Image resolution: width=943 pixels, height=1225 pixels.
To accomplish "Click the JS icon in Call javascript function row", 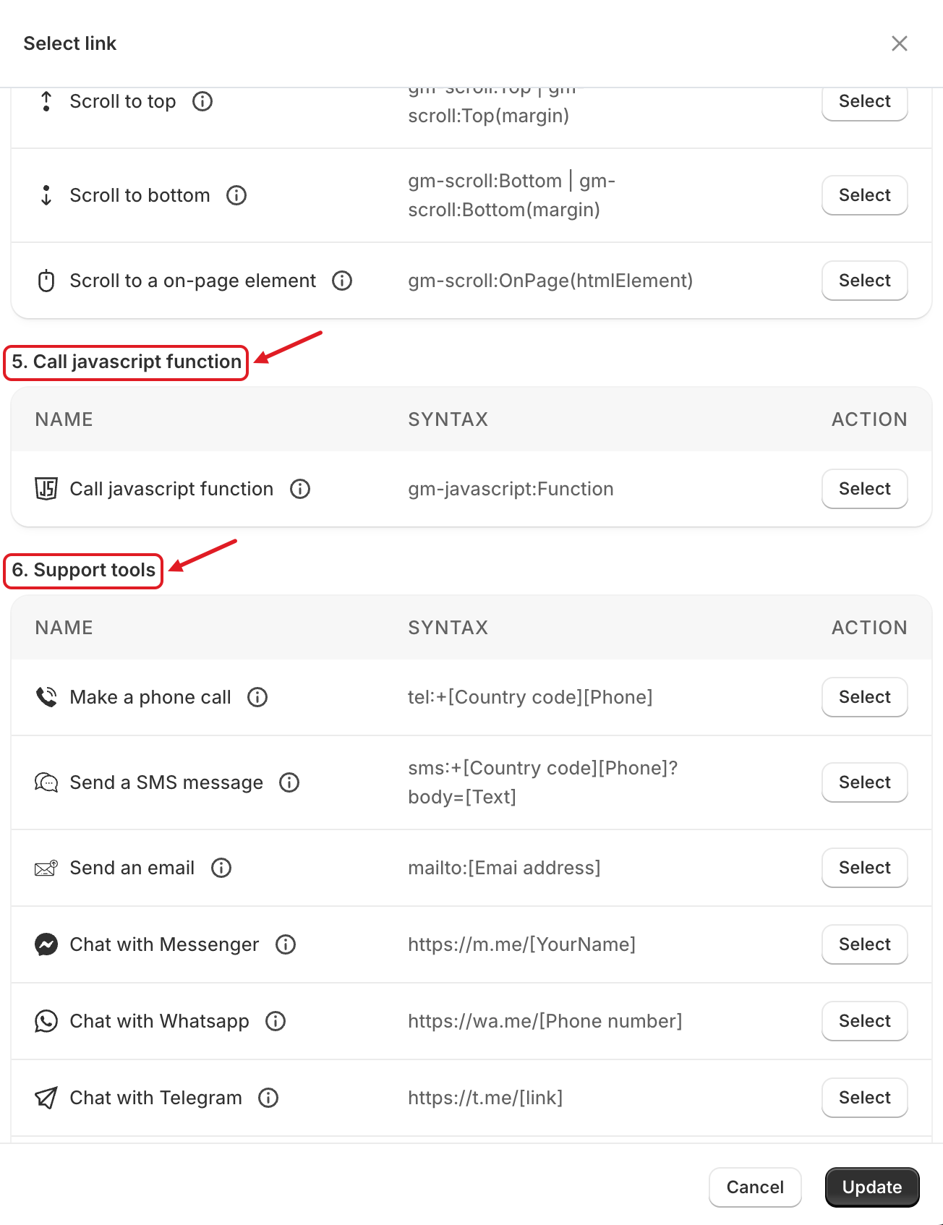I will click(46, 489).
